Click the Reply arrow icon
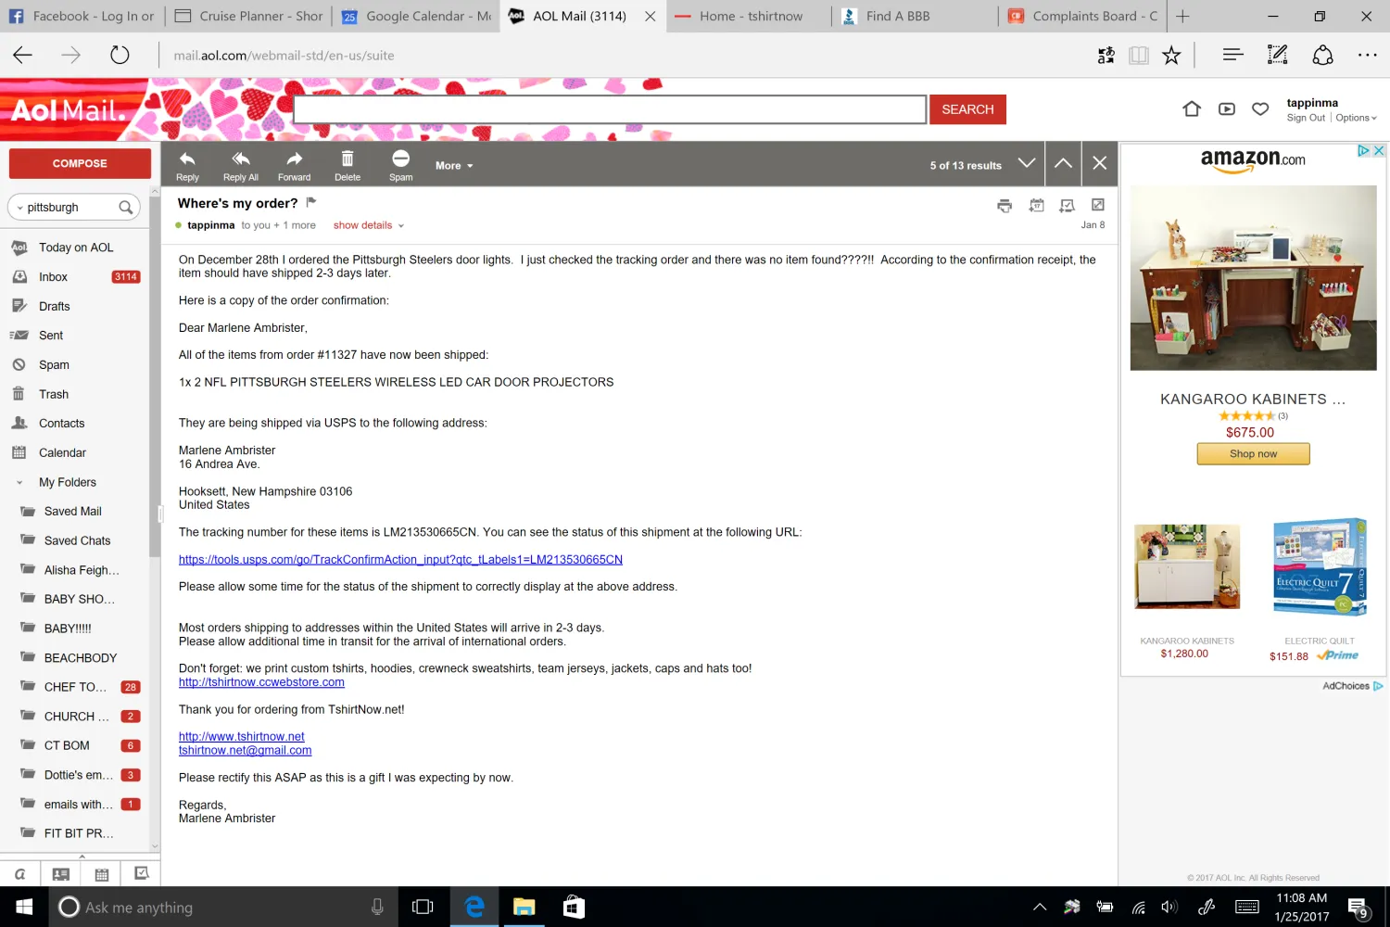The height and width of the screenshot is (927, 1390). point(187,159)
